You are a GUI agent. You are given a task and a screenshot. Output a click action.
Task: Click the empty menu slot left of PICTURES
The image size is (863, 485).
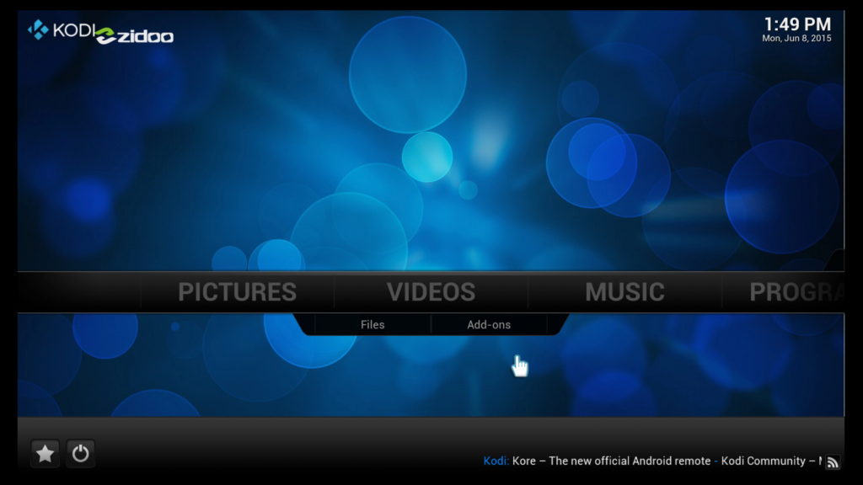click(x=78, y=292)
